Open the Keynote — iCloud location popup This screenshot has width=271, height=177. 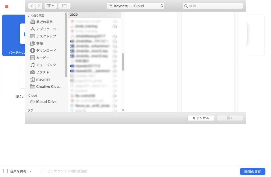coord(135,6)
